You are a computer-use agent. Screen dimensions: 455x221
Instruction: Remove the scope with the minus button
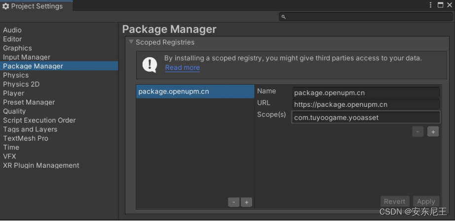[x=418, y=131]
